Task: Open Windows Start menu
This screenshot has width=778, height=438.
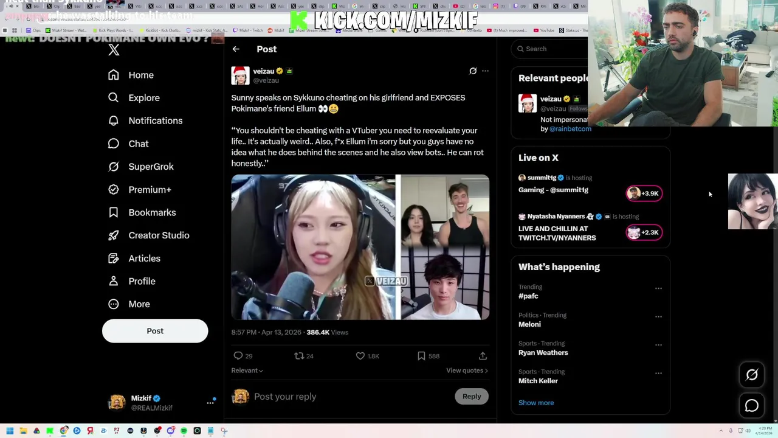Action: (10, 431)
